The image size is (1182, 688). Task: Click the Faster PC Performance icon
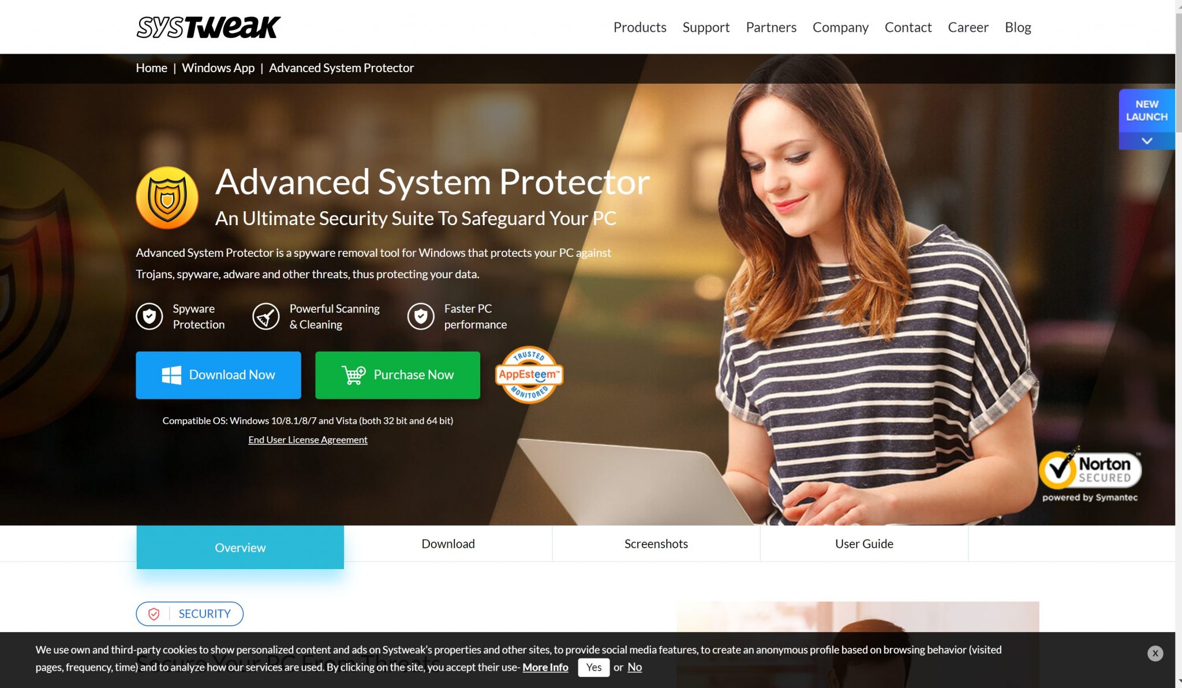click(x=421, y=316)
